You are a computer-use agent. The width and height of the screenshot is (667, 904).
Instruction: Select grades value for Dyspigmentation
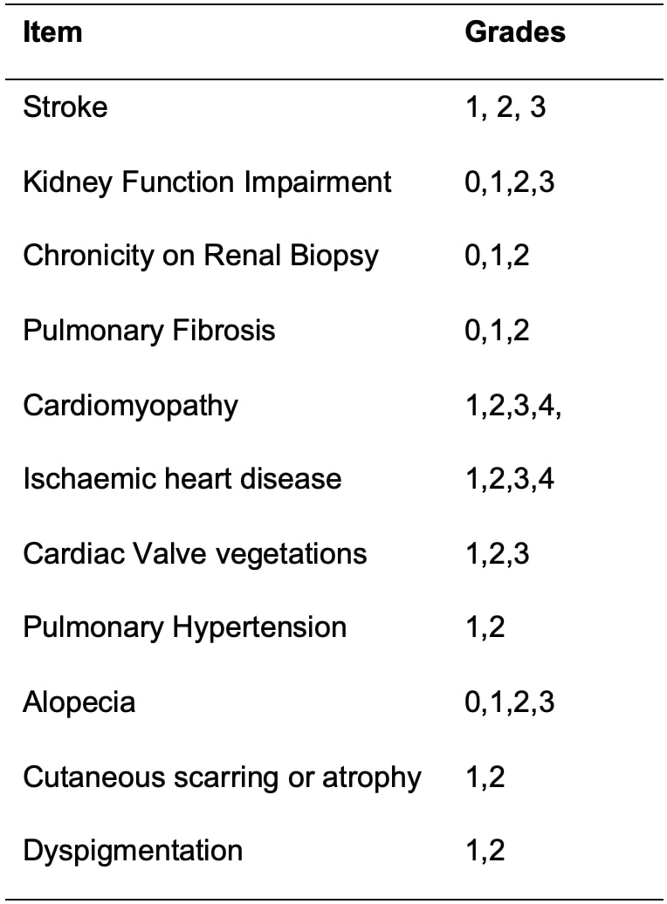point(485,851)
